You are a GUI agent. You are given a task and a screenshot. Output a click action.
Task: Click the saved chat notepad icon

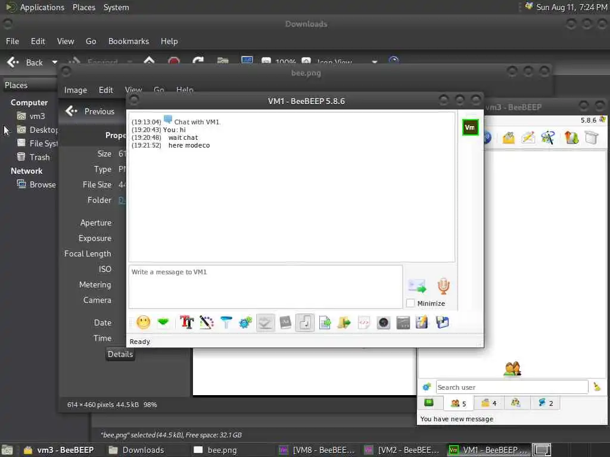(422, 322)
